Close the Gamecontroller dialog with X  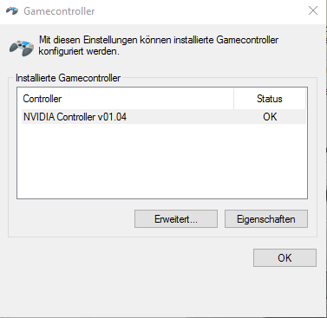tap(313, 10)
